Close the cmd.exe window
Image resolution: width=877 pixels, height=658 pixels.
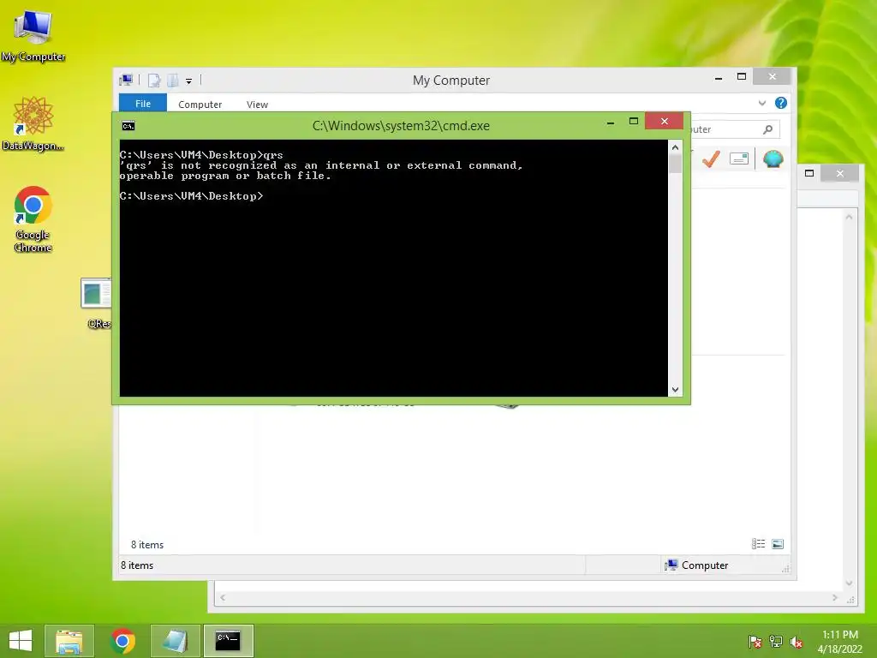[x=664, y=121]
